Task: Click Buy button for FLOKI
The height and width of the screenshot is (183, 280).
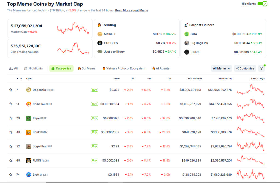Action: 94,161
